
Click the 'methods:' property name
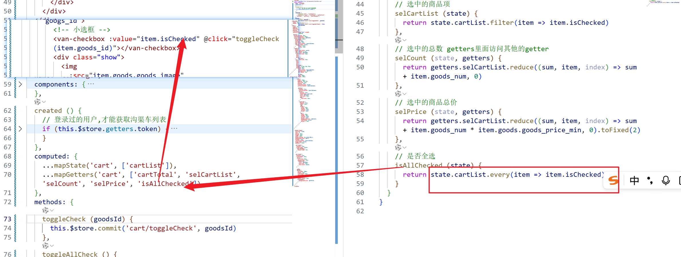pos(50,202)
